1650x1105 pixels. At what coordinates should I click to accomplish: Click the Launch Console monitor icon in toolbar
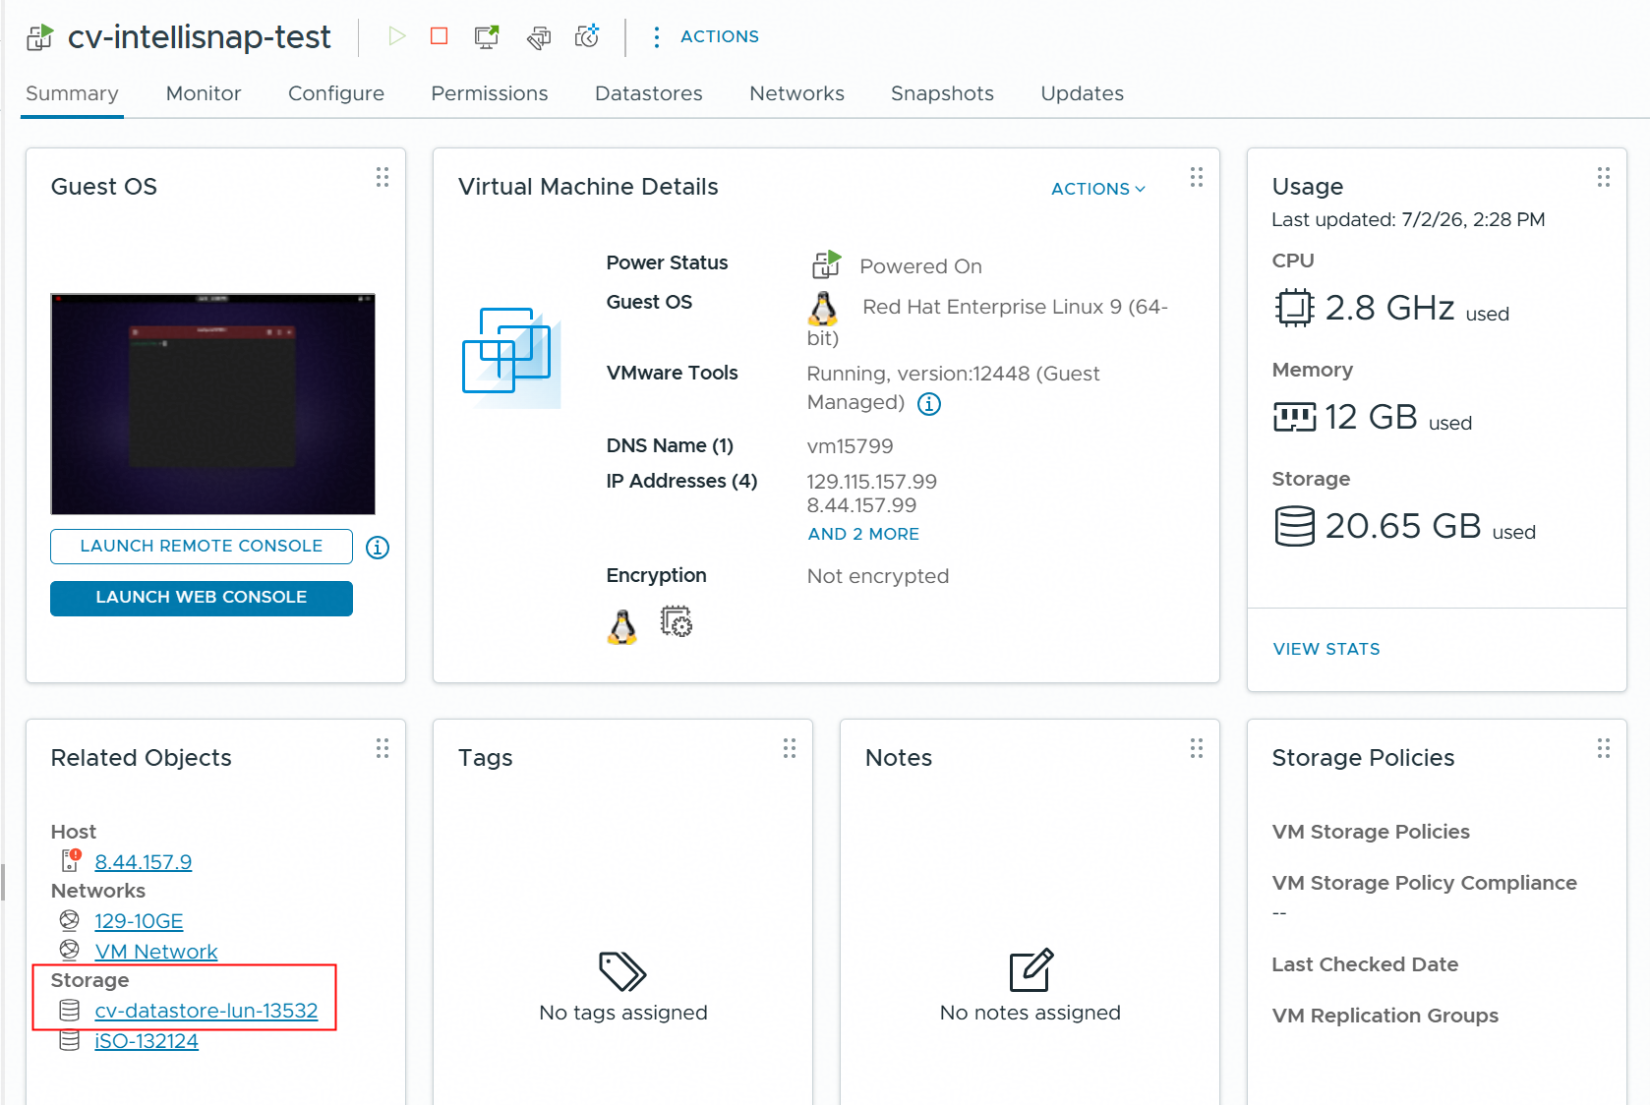coord(487,36)
